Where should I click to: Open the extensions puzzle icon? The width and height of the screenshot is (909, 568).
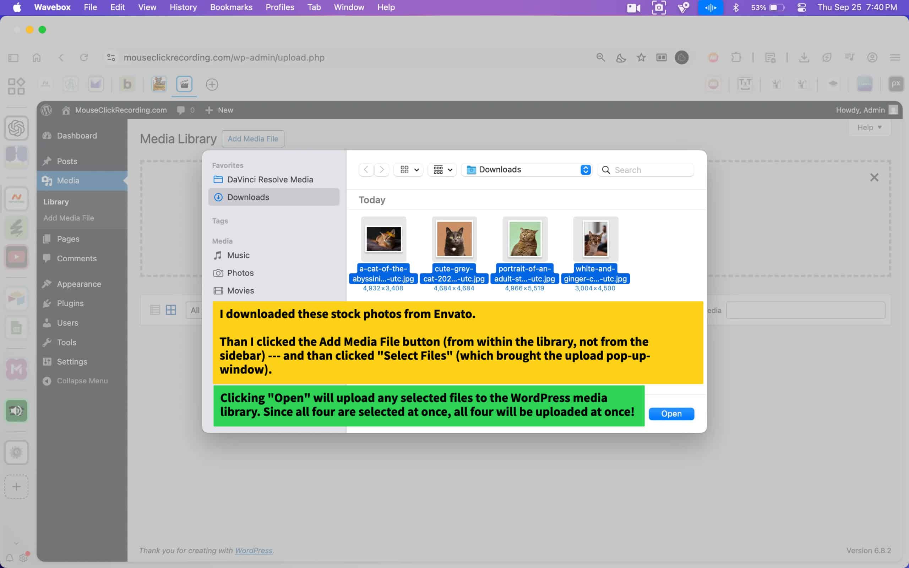pyautogui.click(x=736, y=58)
